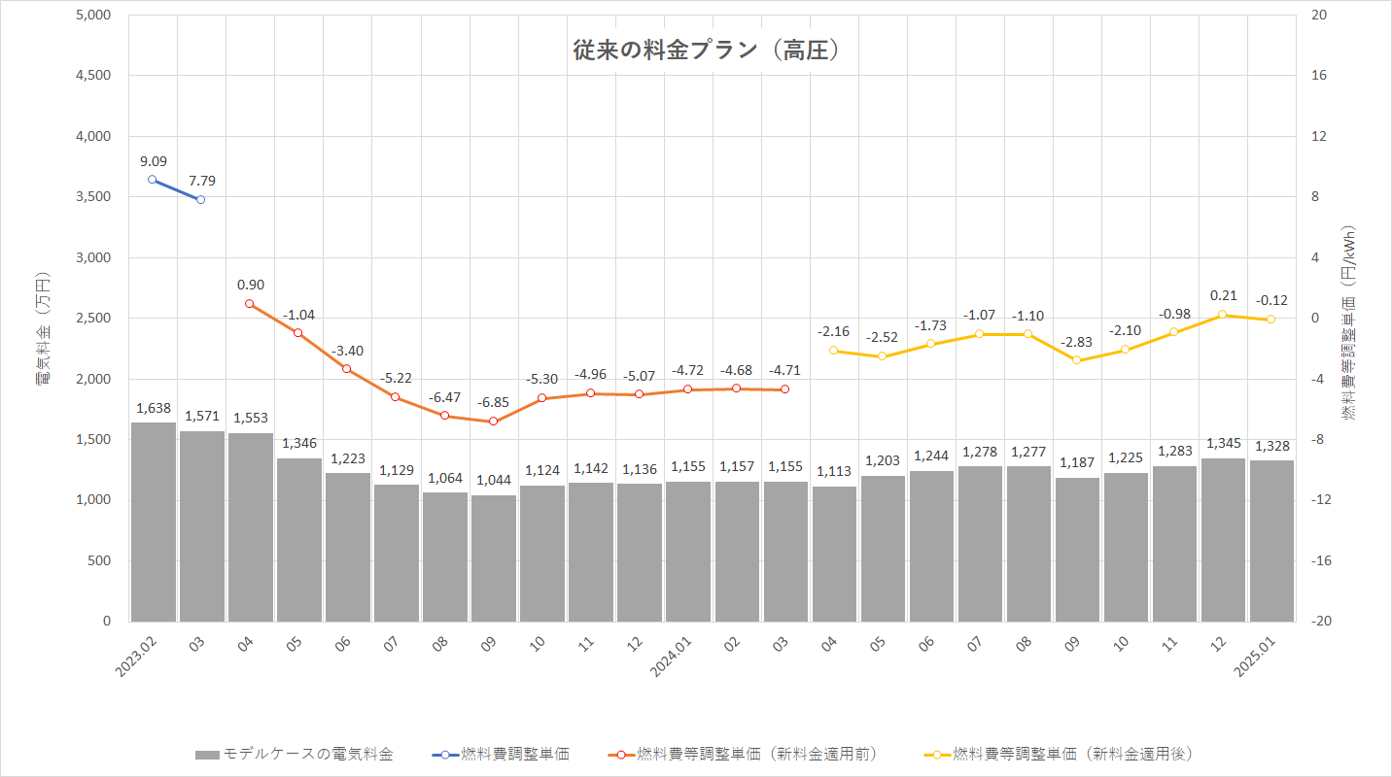Click data label -5.07 on orange line
This screenshot has width=1392, height=777.
pyautogui.click(x=640, y=375)
